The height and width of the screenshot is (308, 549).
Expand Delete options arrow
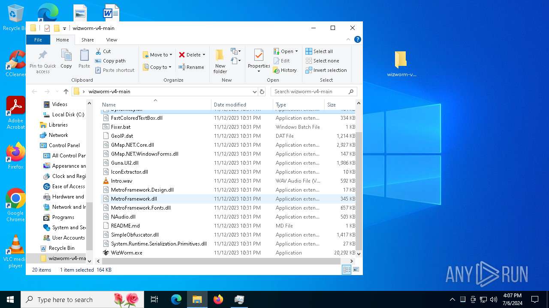tap(204, 55)
